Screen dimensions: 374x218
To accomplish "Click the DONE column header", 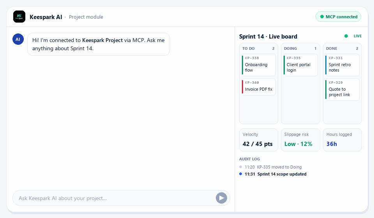I will click(342, 48).
